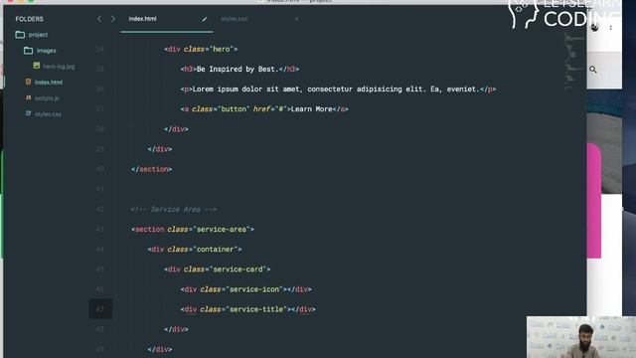Open styles.css from the sidebar
636x358 pixels.
point(48,114)
